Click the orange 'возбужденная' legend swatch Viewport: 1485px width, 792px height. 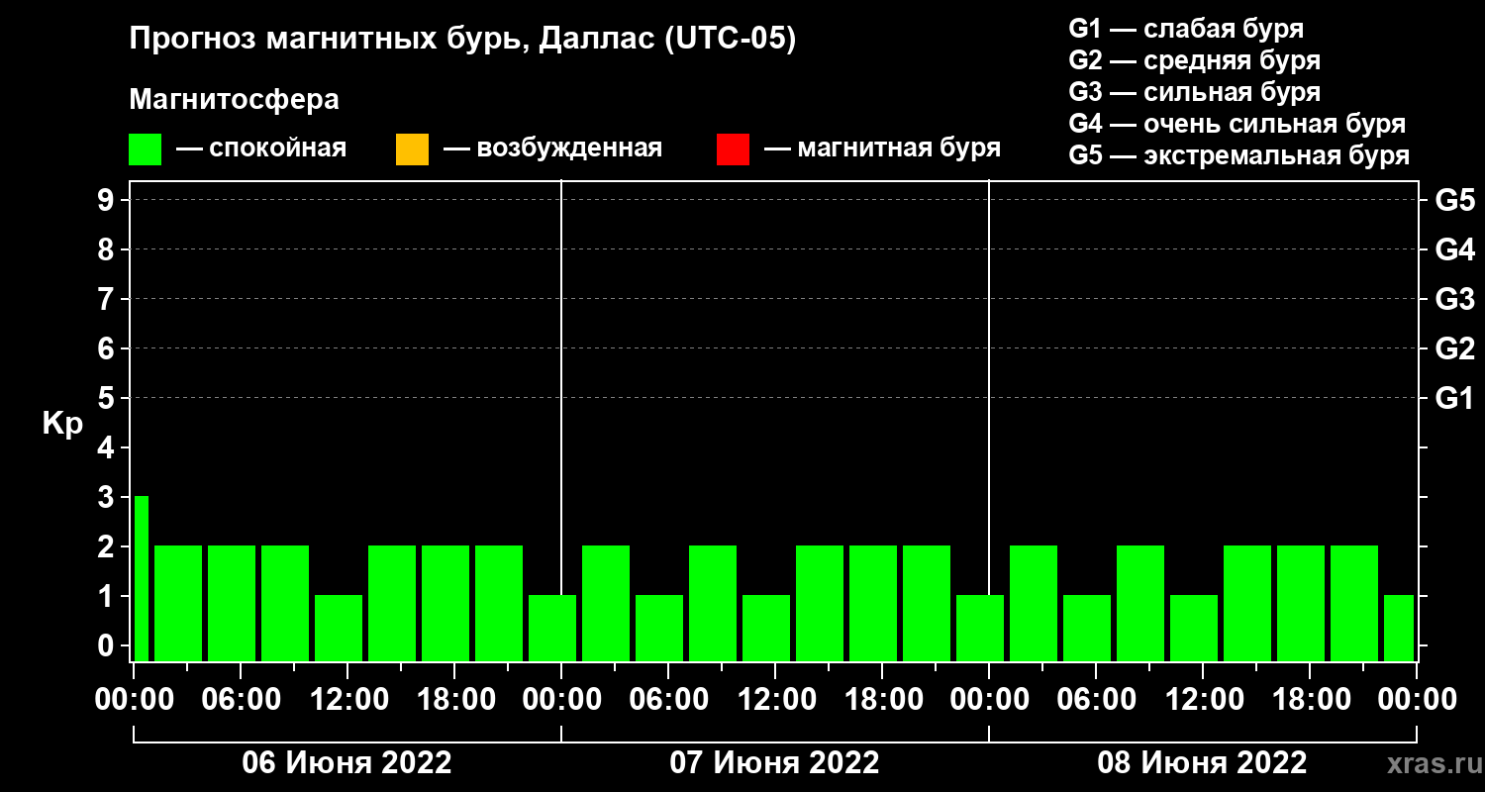pos(412,149)
